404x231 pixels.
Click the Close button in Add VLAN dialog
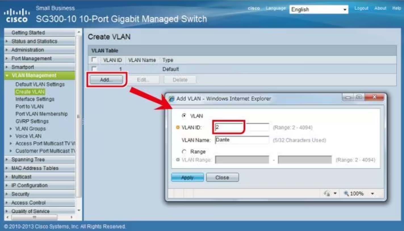click(222, 178)
